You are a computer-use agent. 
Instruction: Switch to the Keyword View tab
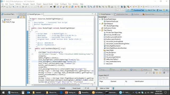[148, 14]
